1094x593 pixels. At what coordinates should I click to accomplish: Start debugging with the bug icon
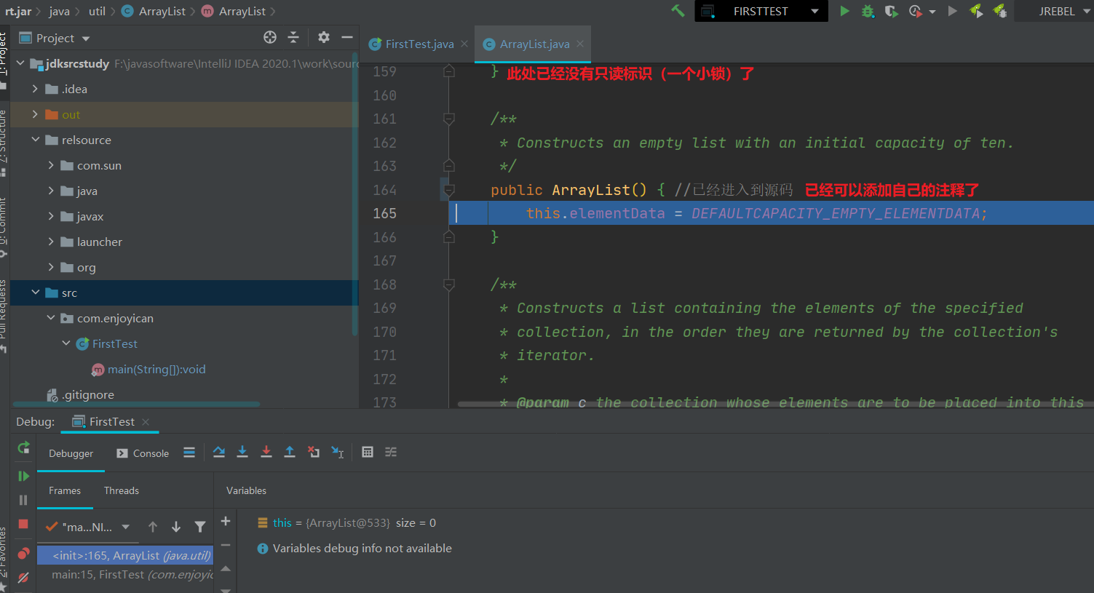[868, 11]
